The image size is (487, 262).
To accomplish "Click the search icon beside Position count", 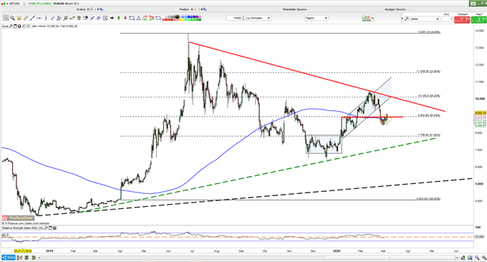I will point(204,9).
